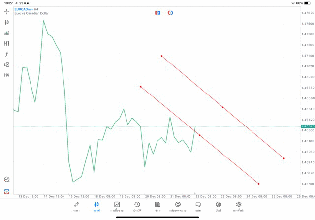
Task: Select the crosshair cursor tool
Action: point(7,11)
